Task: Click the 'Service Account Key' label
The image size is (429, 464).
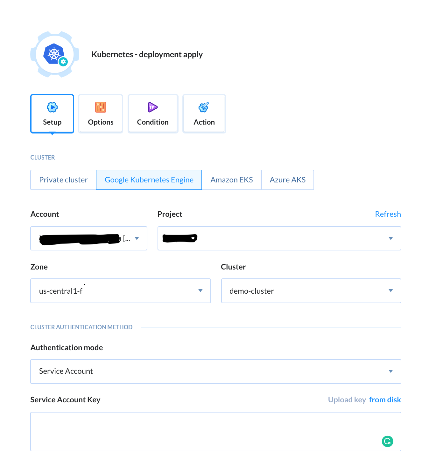Action: (x=65, y=400)
